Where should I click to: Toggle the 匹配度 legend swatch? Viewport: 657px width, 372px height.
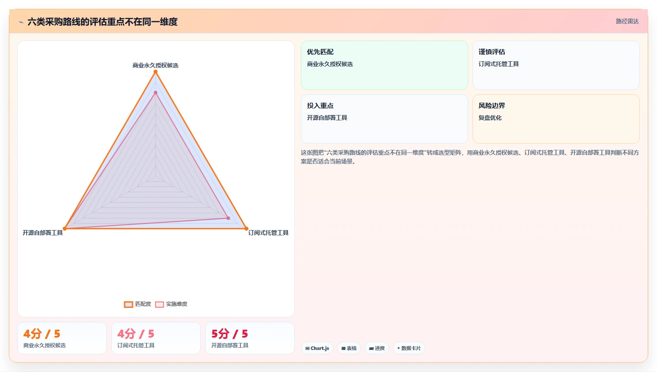pos(128,304)
